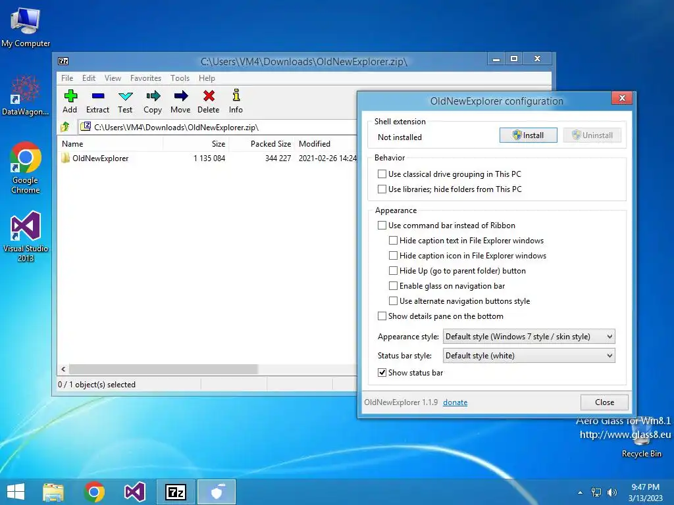The image size is (674, 505).
Task: Click the Install shell extension button
Action: [x=529, y=135]
